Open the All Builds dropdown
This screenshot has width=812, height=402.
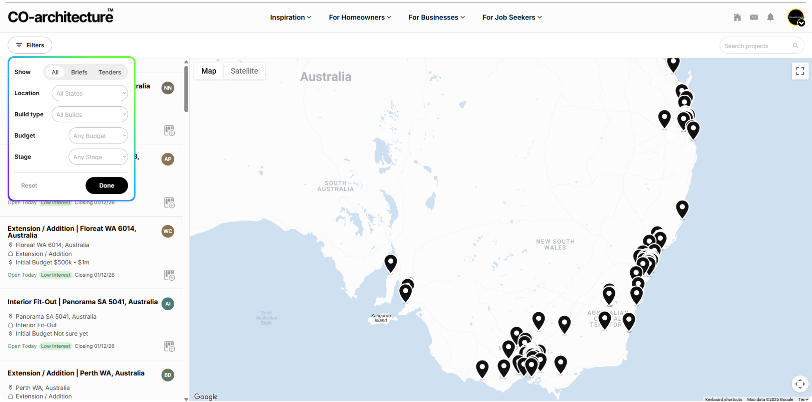90,114
